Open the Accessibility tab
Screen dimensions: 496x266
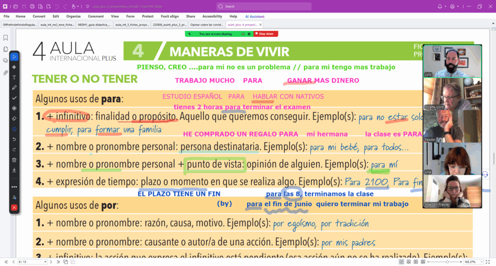click(x=212, y=16)
